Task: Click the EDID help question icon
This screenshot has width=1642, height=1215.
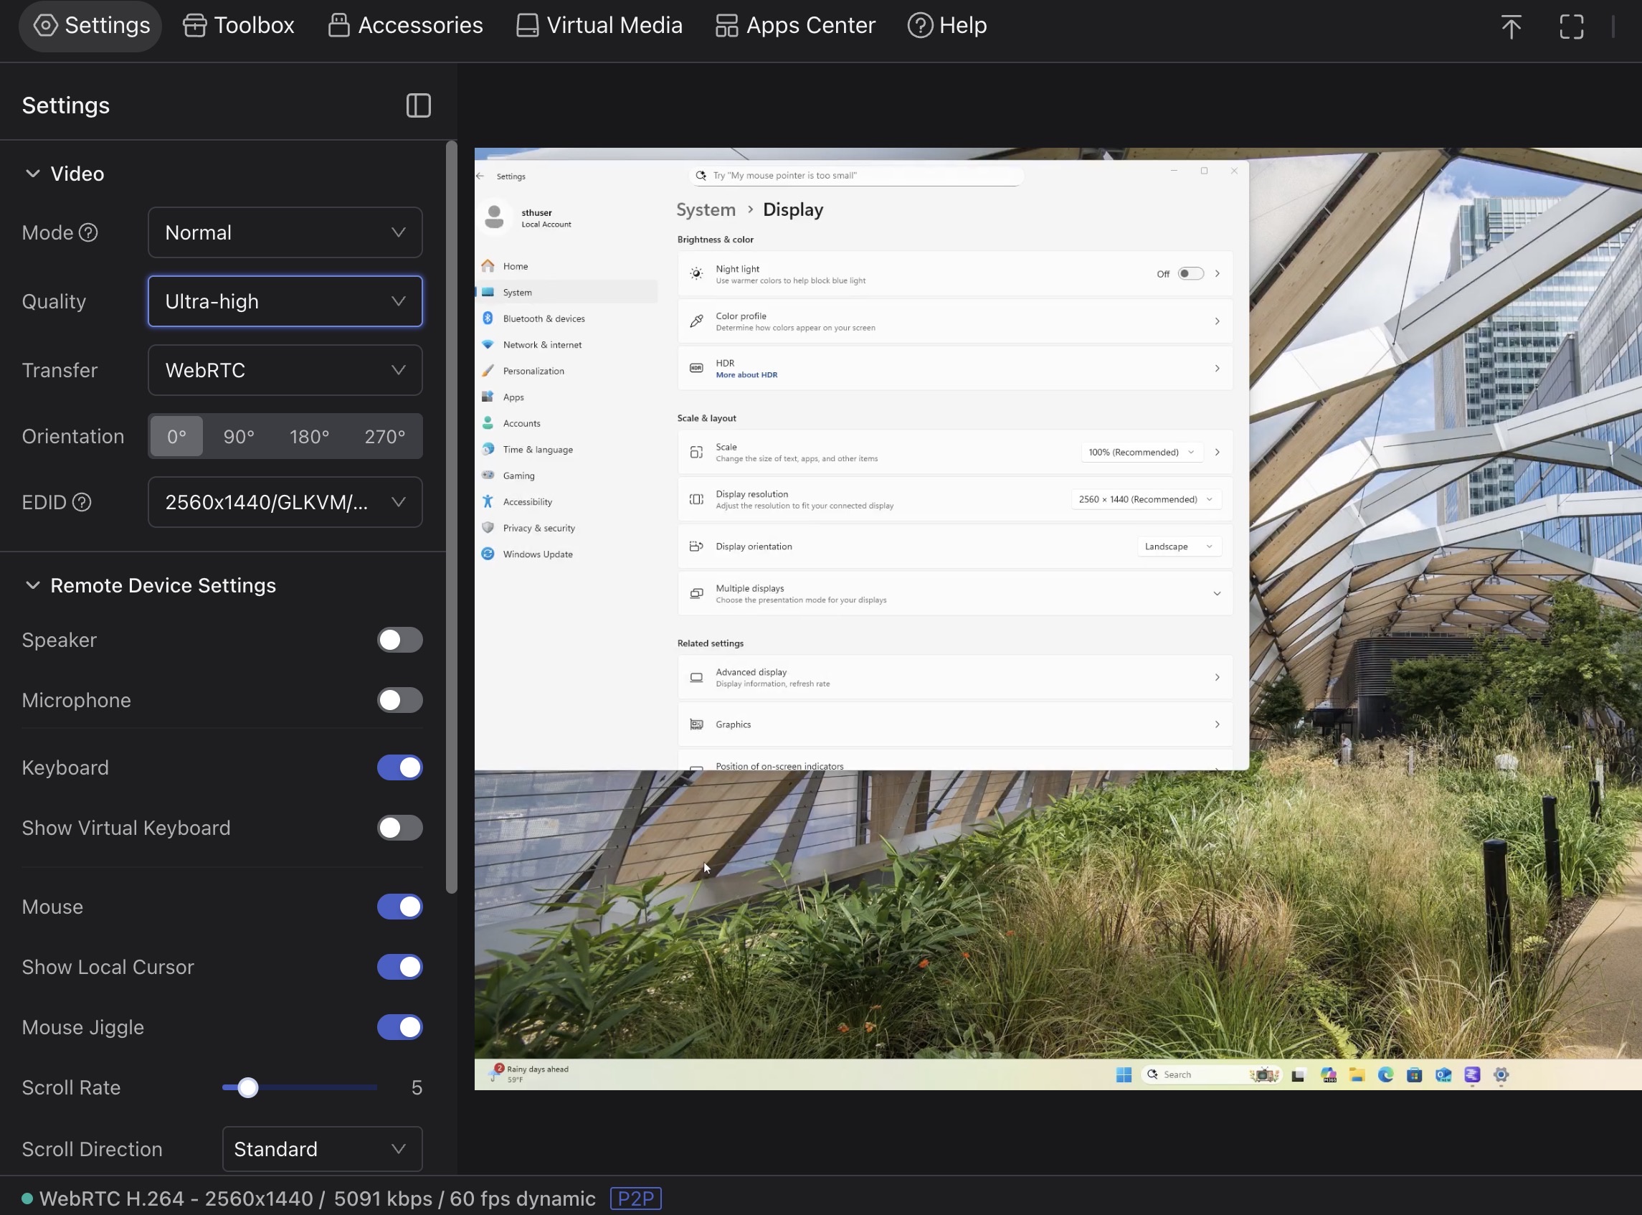Action: pyautogui.click(x=82, y=502)
